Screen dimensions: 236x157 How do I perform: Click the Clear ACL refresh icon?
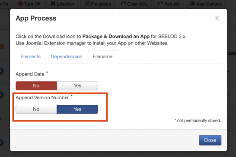click(123, 3)
